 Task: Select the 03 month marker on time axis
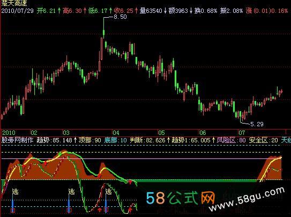[66, 133]
